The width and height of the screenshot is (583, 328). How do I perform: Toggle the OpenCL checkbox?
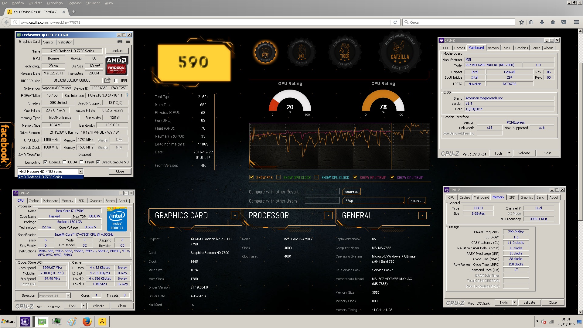(x=45, y=162)
